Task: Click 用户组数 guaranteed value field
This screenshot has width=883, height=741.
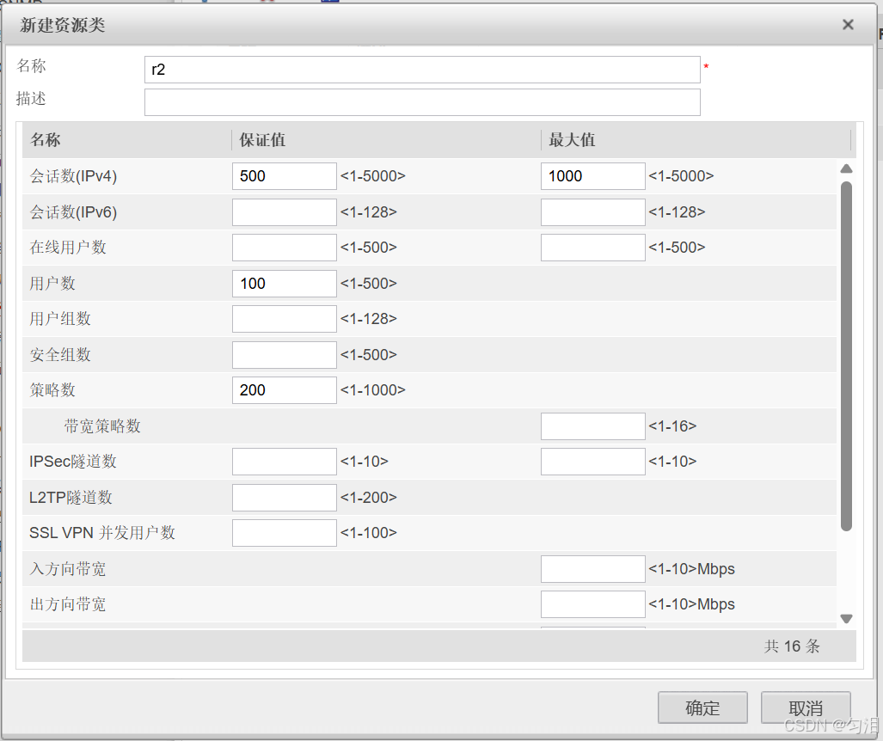Action: coord(285,319)
